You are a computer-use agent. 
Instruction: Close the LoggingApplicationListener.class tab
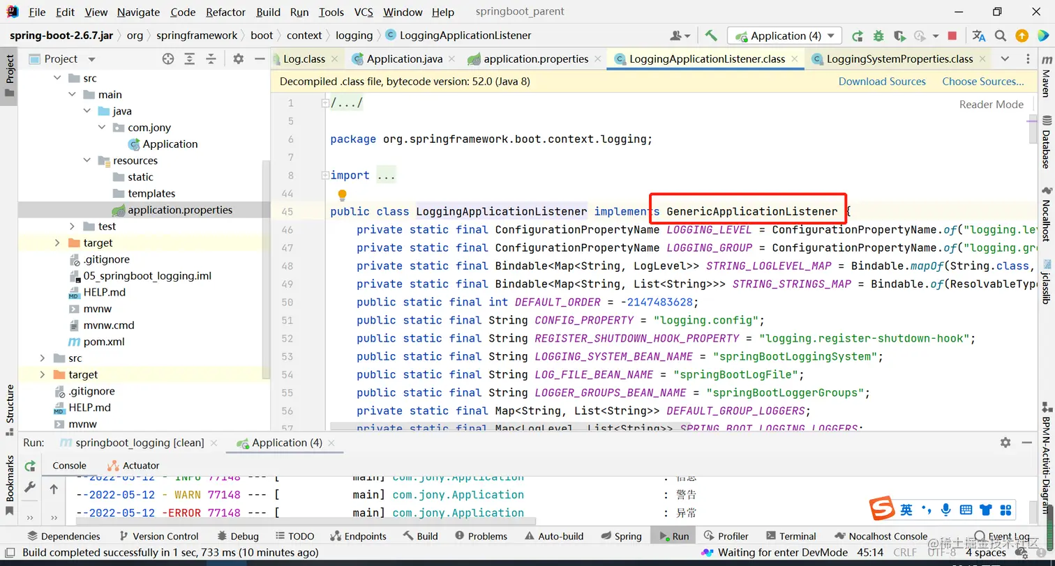(x=793, y=59)
